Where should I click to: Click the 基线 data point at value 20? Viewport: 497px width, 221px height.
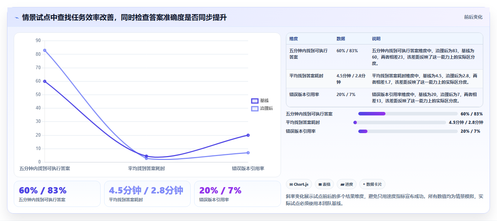tap(248, 135)
